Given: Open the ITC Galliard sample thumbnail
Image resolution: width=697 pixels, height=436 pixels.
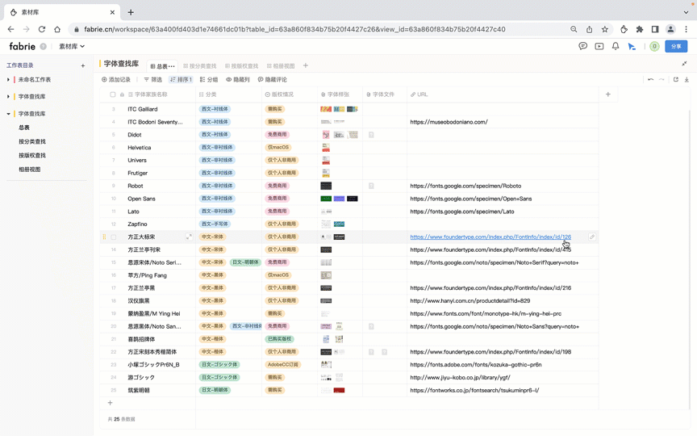Looking at the screenshot, I should coord(325,109).
